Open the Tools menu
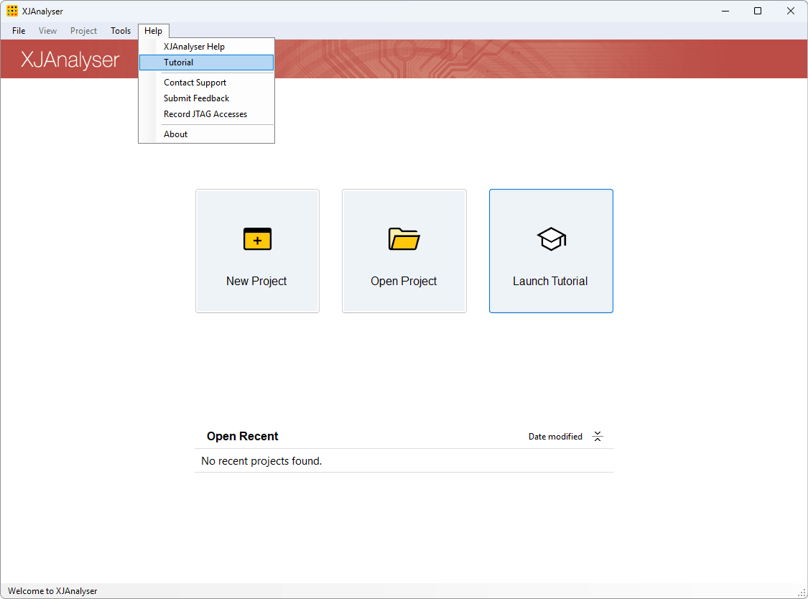This screenshot has width=808, height=599. 121,31
